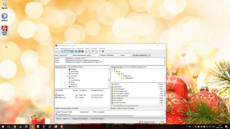Switch to Файлы в задании tab
The width and height of the screenshot is (230, 129).
tap(63, 119)
